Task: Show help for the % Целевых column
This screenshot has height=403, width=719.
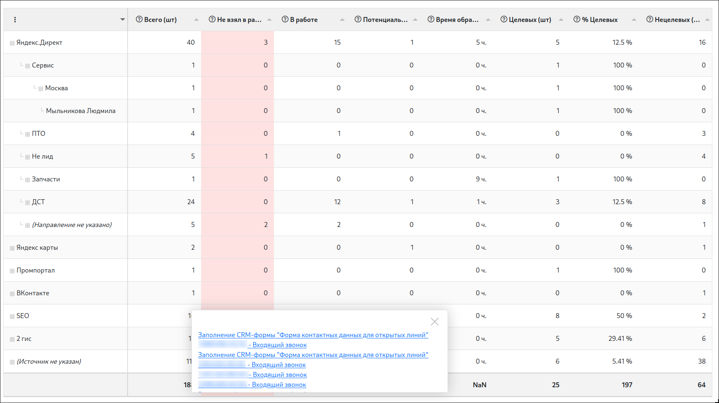Action: click(x=577, y=19)
